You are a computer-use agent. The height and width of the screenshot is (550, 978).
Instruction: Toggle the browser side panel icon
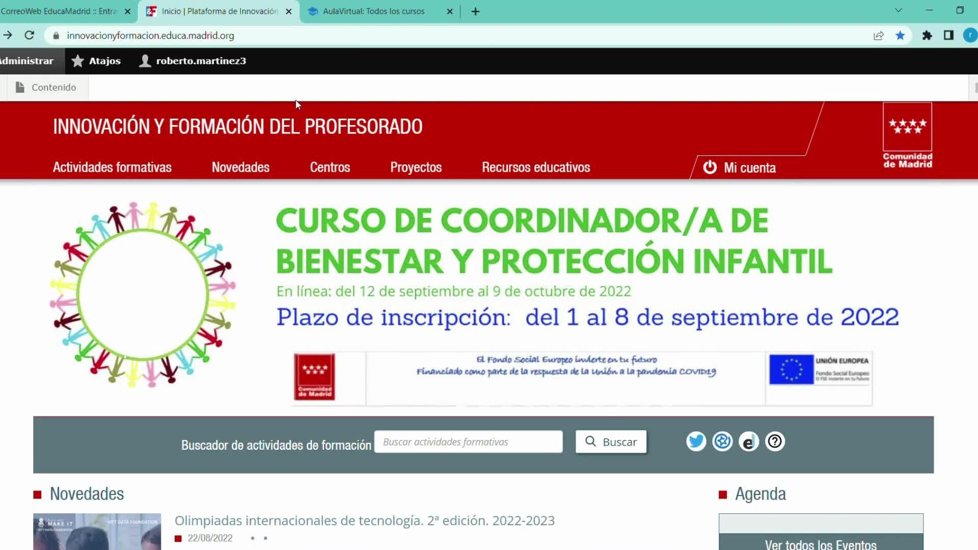(948, 36)
